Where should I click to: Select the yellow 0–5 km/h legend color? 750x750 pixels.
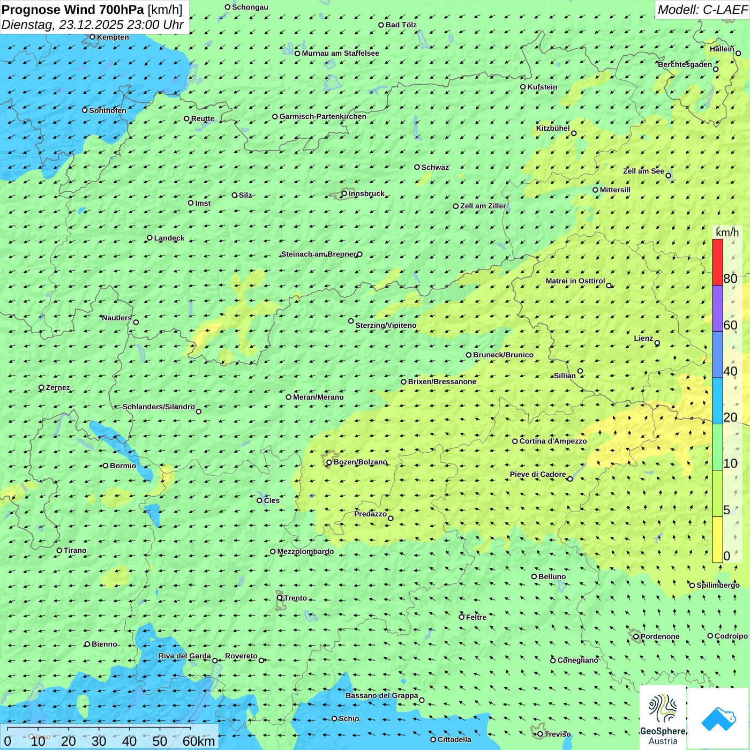(x=717, y=539)
